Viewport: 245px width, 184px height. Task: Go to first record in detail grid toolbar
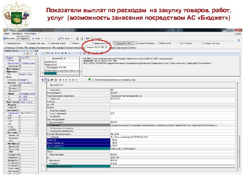60,80
